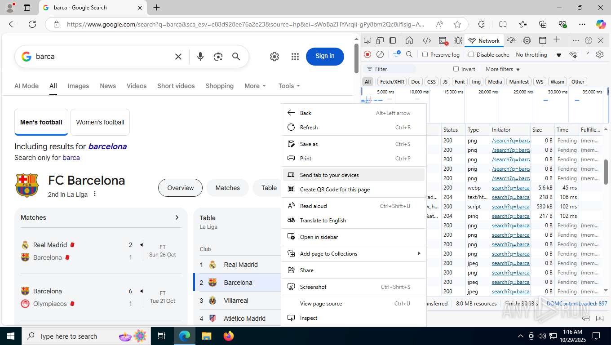The image size is (611, 345).
Task: Open the DevTools Welcome home tab
Action: point(409,40)
